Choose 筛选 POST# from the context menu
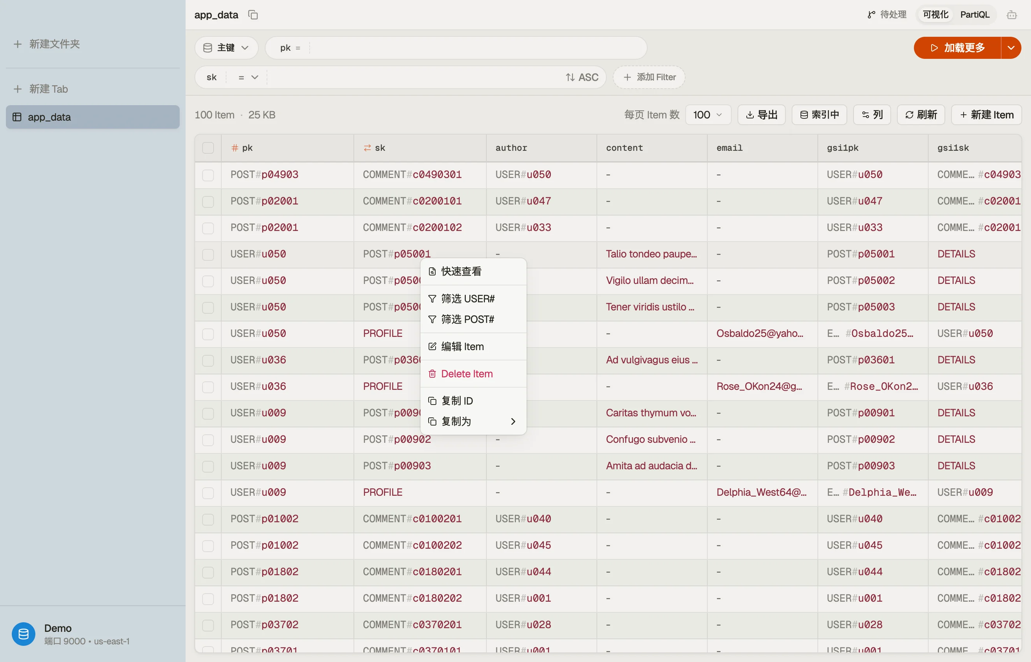 (x=473, y=319)
